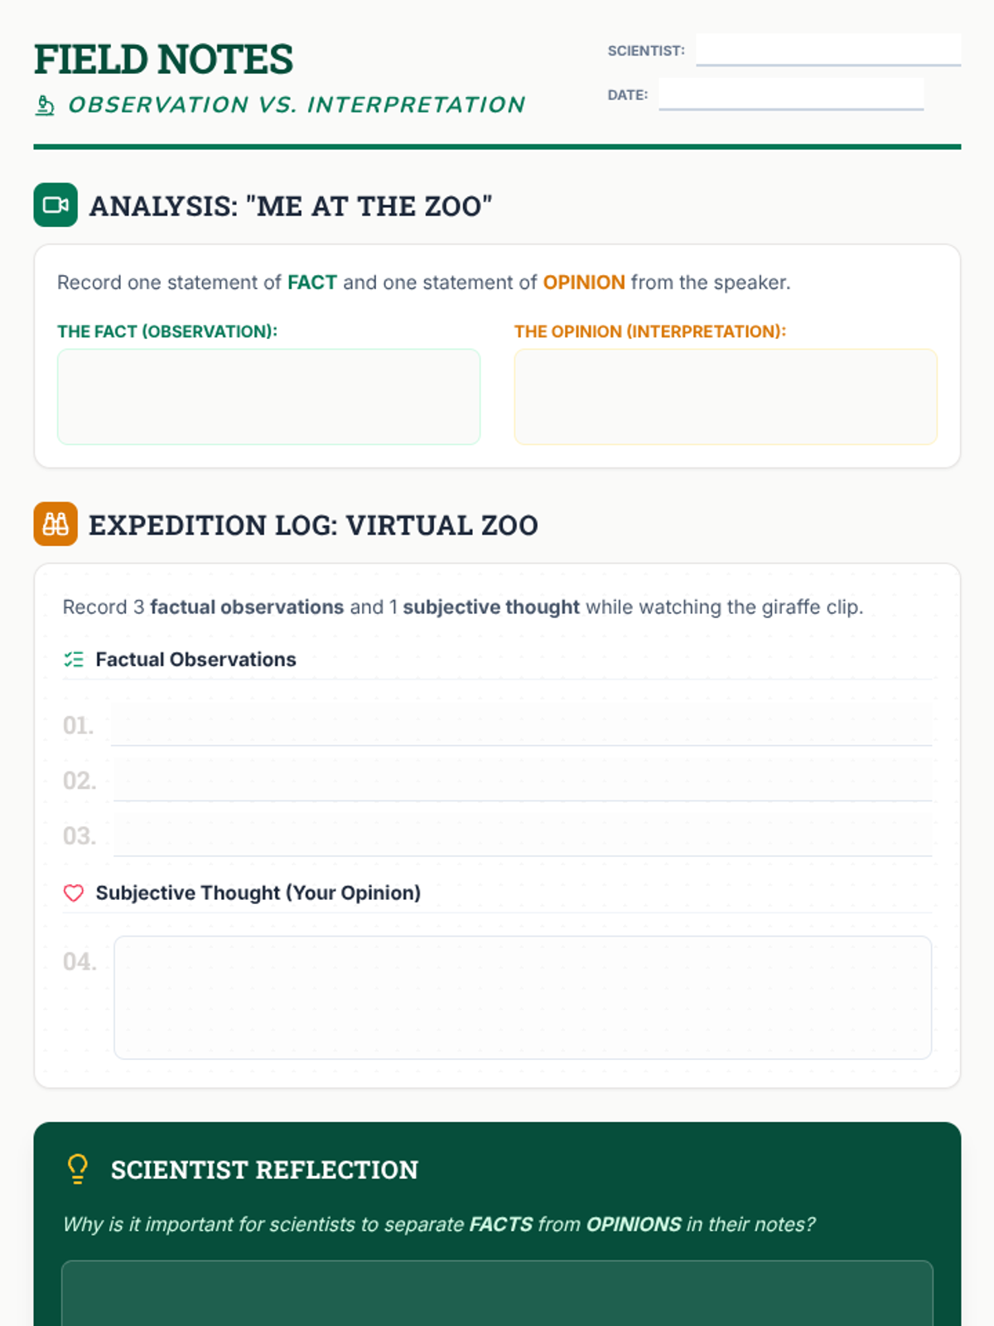Click the lightbulb icon in Scientist Reflection
The image size is (994, 1326).
(78, 1169)
